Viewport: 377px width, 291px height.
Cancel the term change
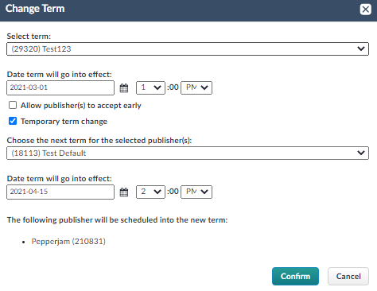pyautogui.click(x=348, y=276)
